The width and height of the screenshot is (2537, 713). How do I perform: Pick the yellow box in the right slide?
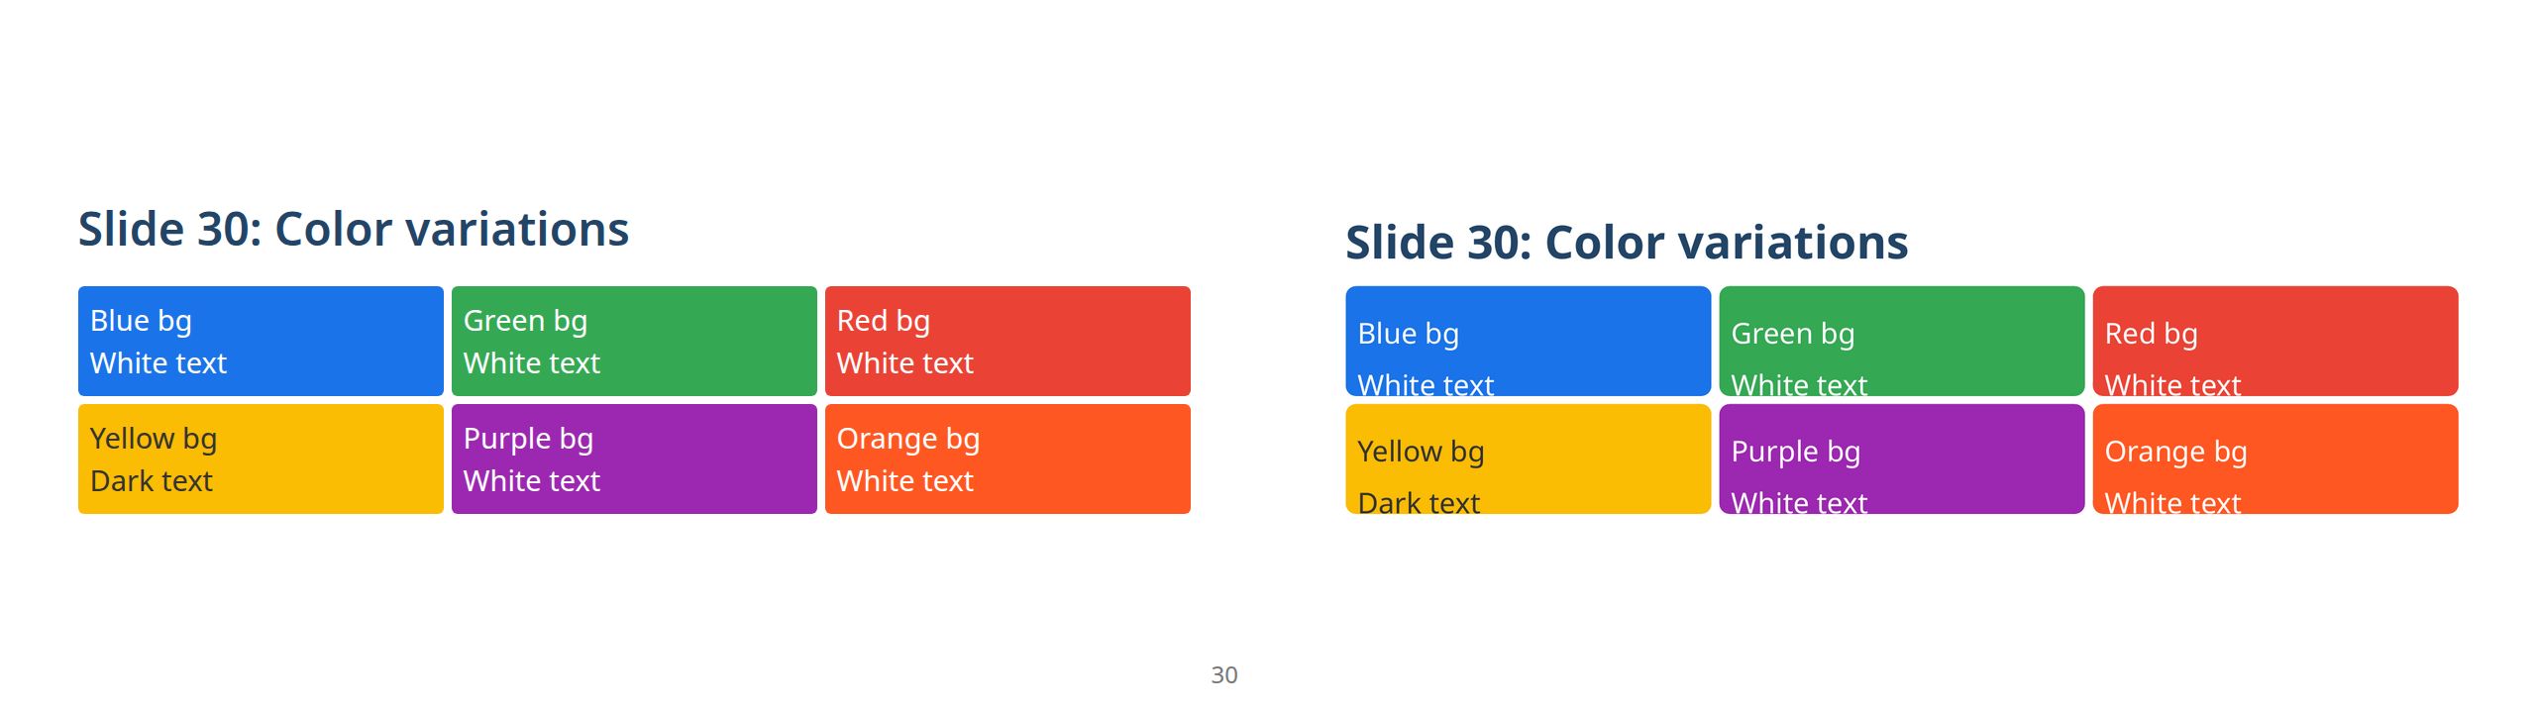point(1528,458)
